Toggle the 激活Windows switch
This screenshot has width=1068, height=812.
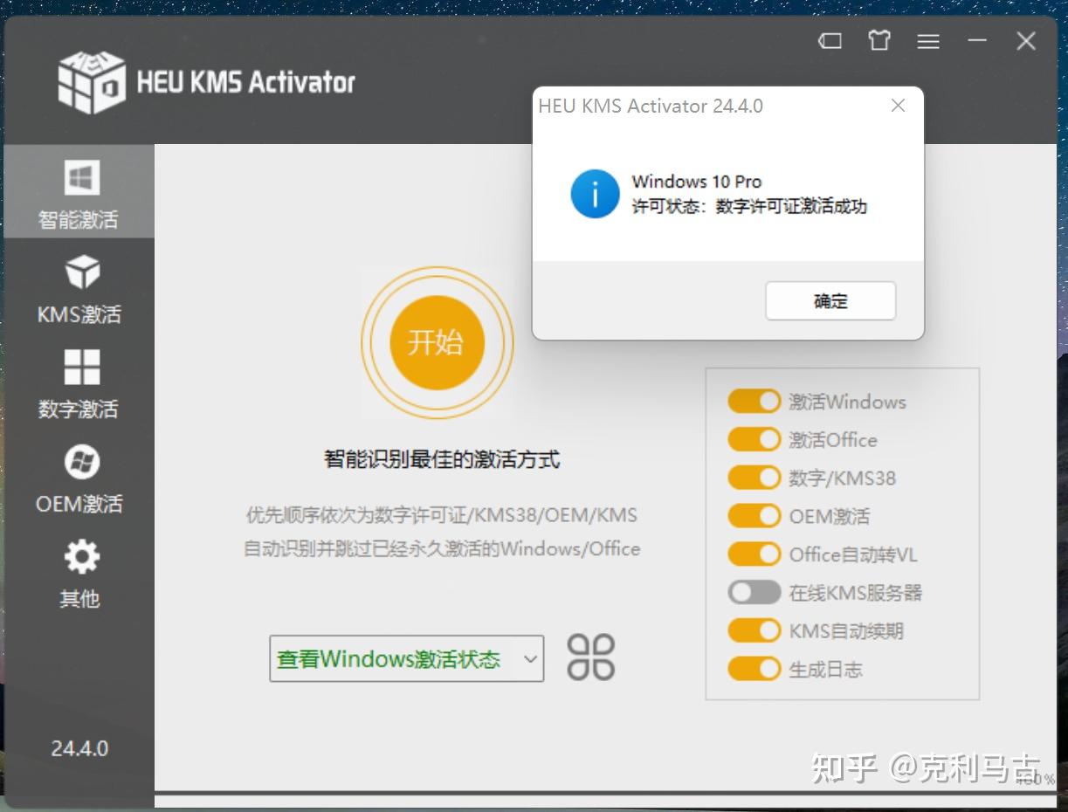[754, 402]
